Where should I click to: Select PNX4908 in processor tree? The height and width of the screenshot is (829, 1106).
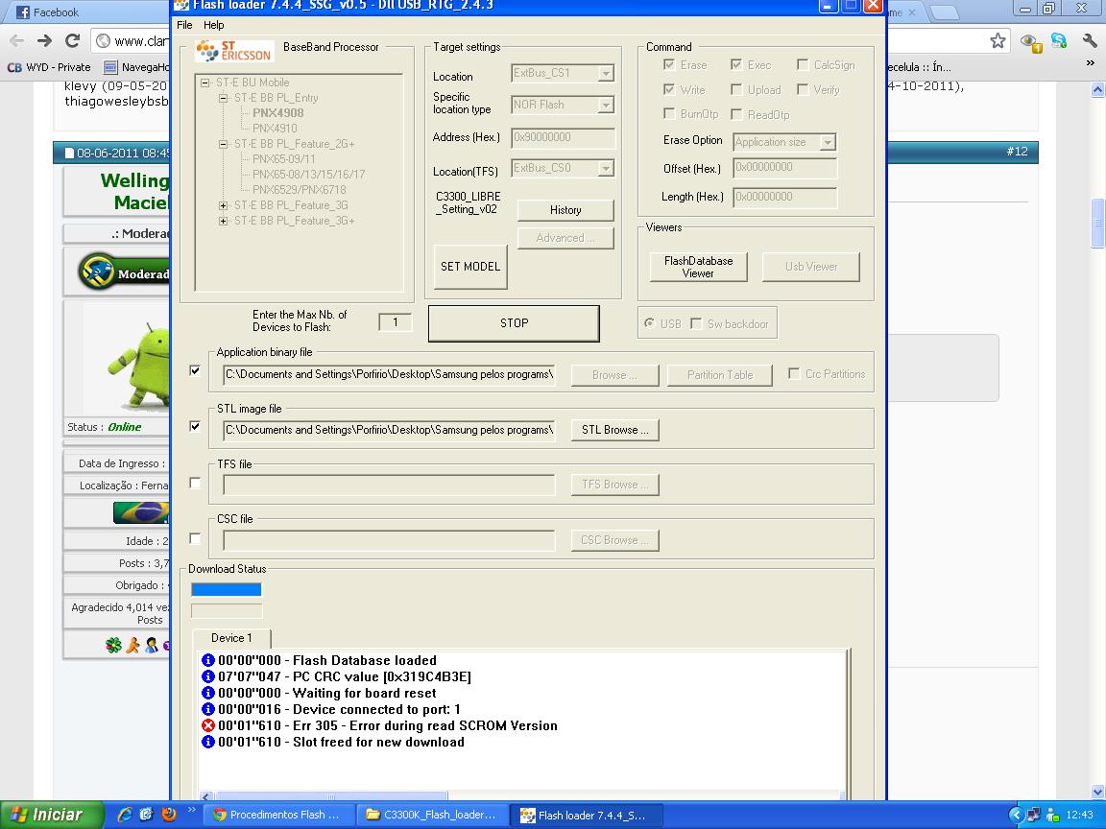pyautogui.click(x=277, y=113)
